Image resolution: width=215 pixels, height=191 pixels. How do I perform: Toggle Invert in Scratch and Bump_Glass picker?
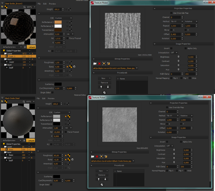tap(171, 48)
